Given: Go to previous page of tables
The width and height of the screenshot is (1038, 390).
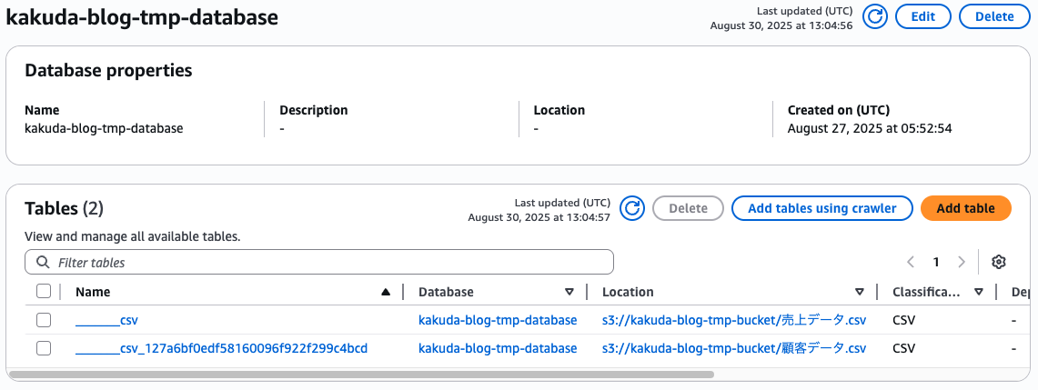Looking at the screenshot, I should tap(911, 262).
